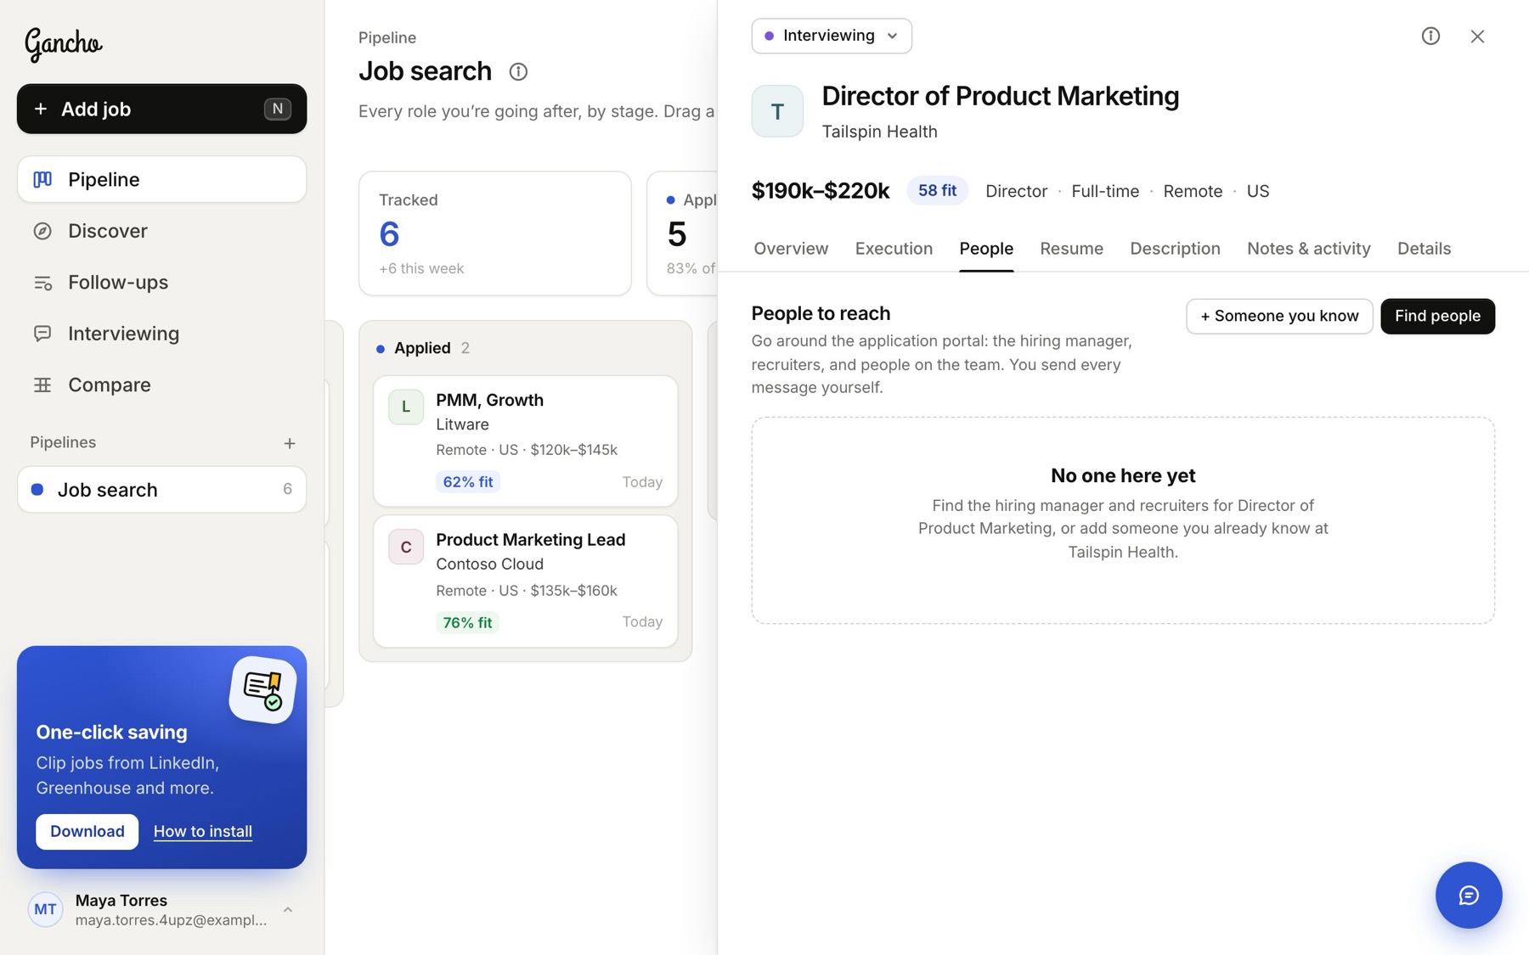
Task: Click the info icon next to Job search heading
Action: pyautogui.click(x=518, y=72)
